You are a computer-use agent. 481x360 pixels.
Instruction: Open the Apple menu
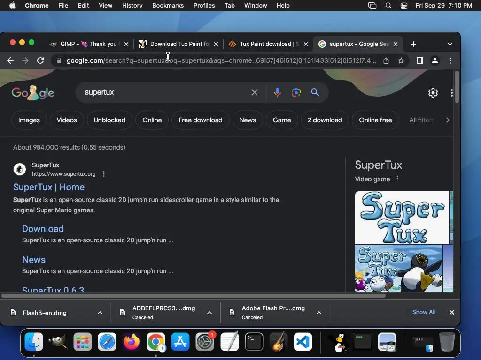12,6
